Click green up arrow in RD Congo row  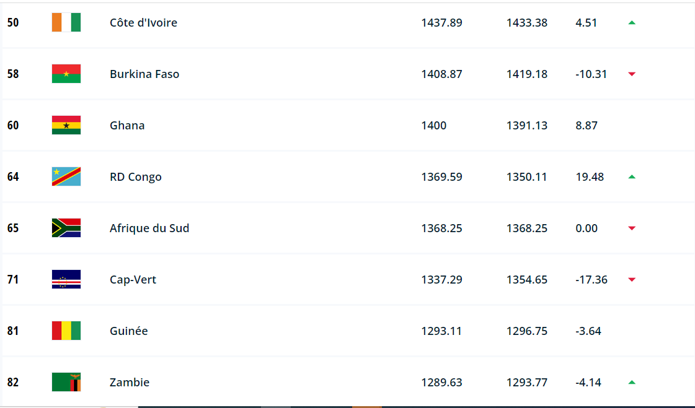click(632, 176)
